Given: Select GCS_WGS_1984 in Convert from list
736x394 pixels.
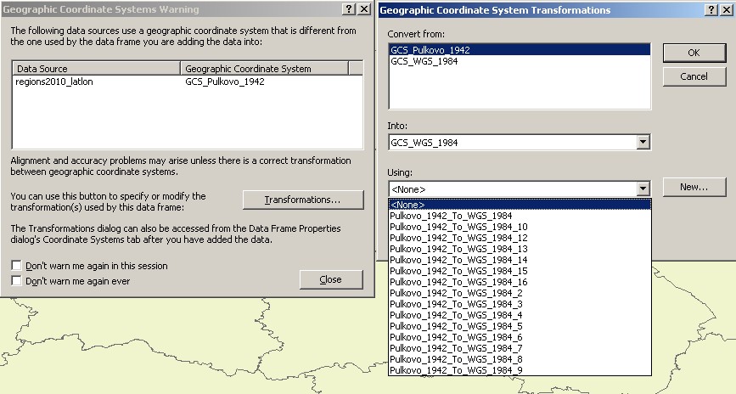Looking at the screenshot, I should click(520, 61).
